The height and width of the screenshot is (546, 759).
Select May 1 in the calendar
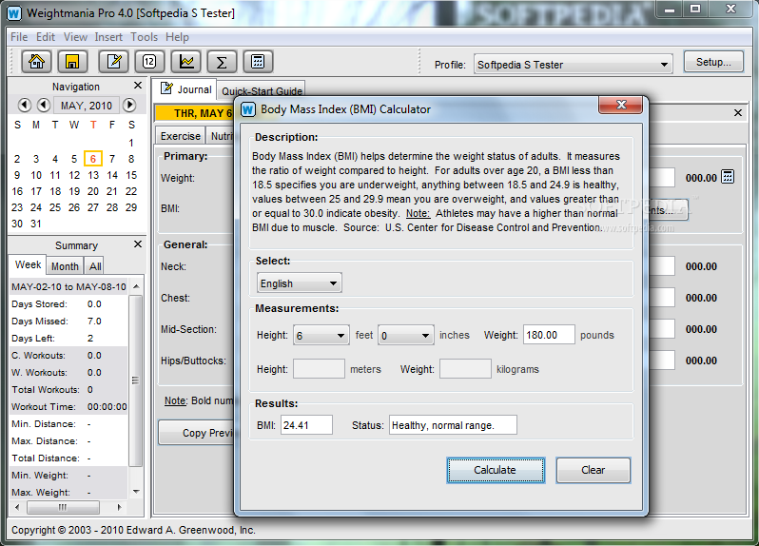[131, 143]
